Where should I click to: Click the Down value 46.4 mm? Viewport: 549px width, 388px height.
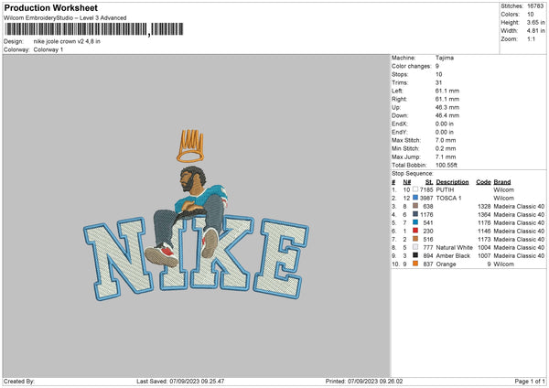point(447,115)
